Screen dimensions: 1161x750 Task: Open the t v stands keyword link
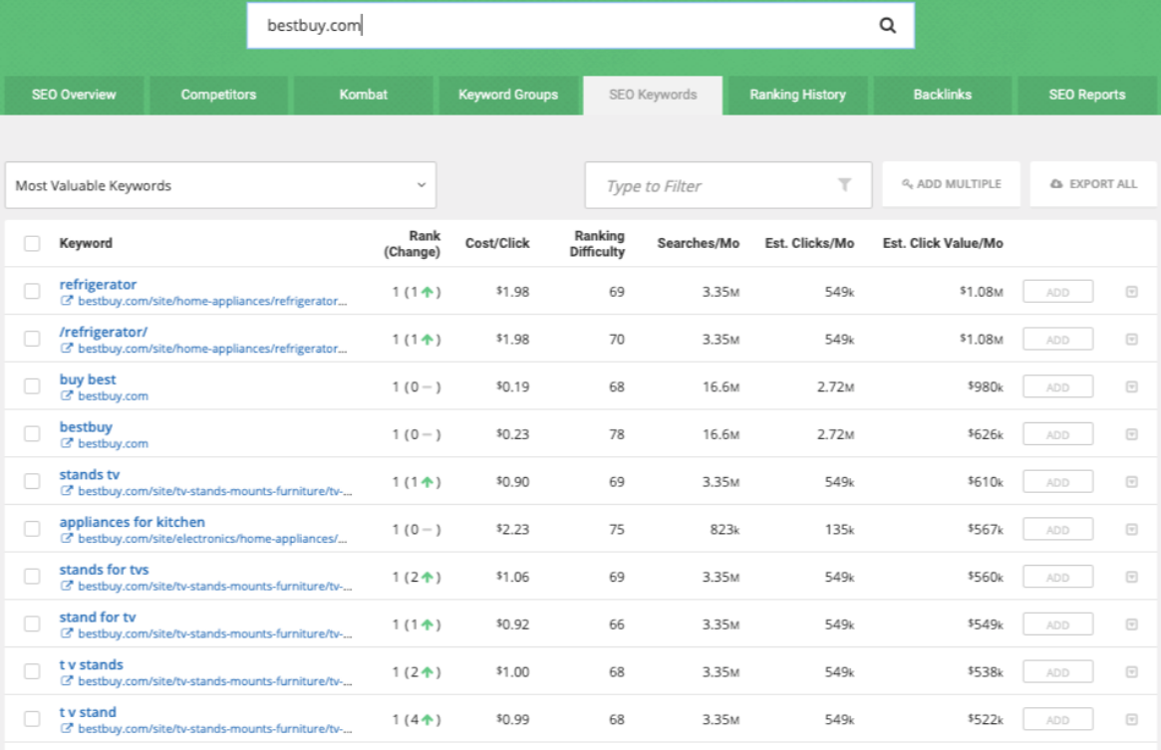click(91, 665)
